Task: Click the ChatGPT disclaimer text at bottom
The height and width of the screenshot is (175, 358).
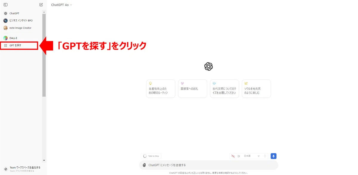Action: [209, 173]
